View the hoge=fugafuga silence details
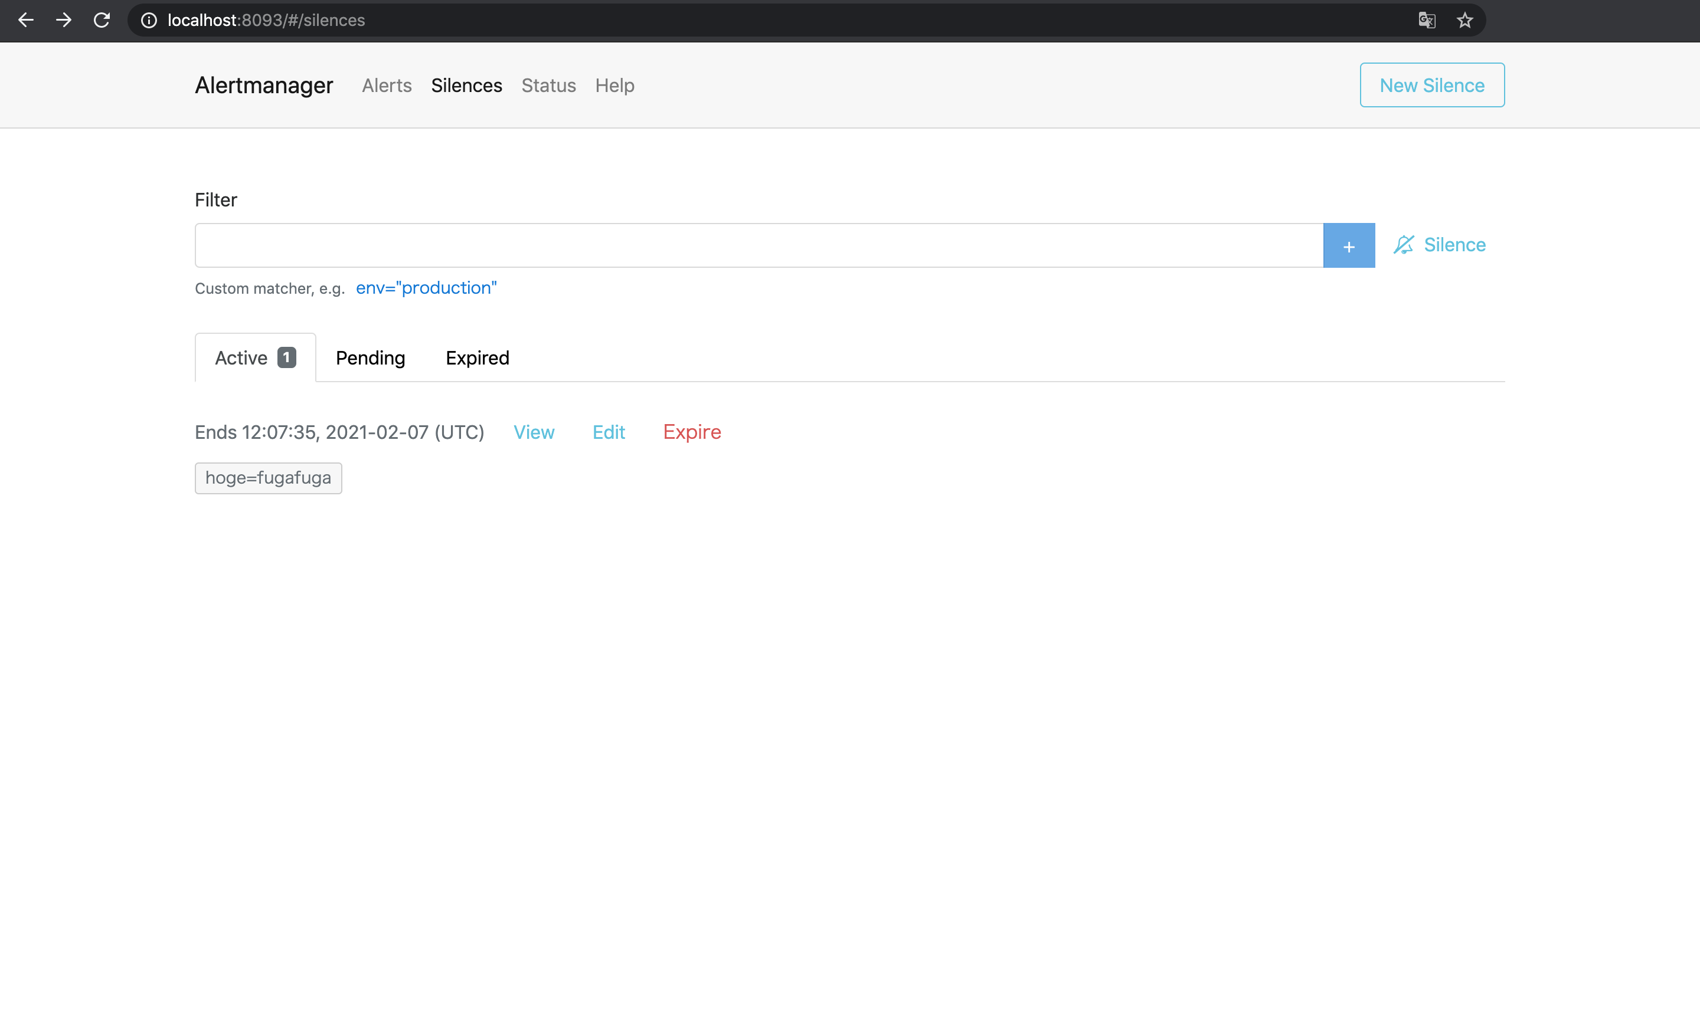Viewport: 1700px width, 1011px height. pyautogui.click(x=534, y=432)
